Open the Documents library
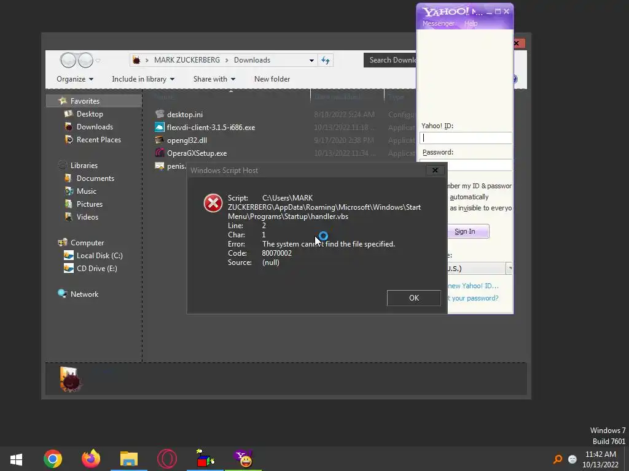The image size is (629, 471). (95, 178)
